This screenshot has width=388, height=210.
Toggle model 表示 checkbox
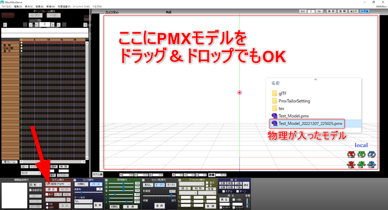point(47,194)
